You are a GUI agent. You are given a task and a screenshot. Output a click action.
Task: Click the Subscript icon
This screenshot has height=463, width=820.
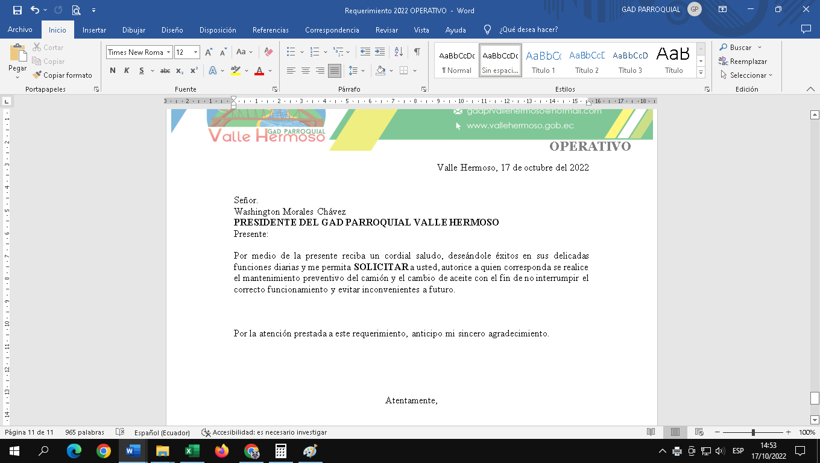(180, 71)
